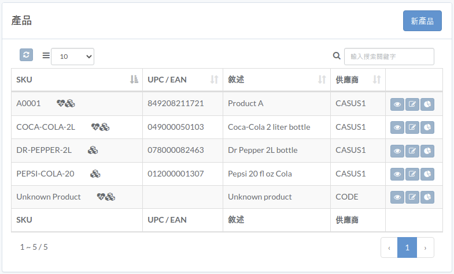Viewport: 454px width, 274px height.
Task: Click UPC value 849208211721
Action: [176, 103]
